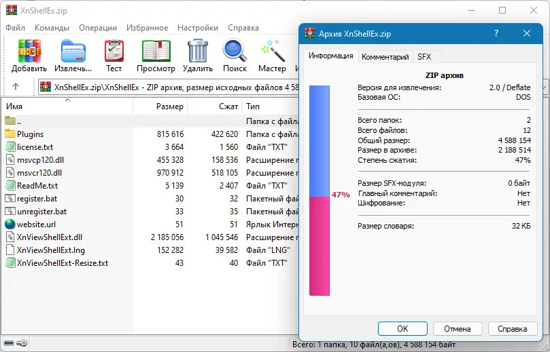
Task: Sort file list by Имя column
Action: 67,106
